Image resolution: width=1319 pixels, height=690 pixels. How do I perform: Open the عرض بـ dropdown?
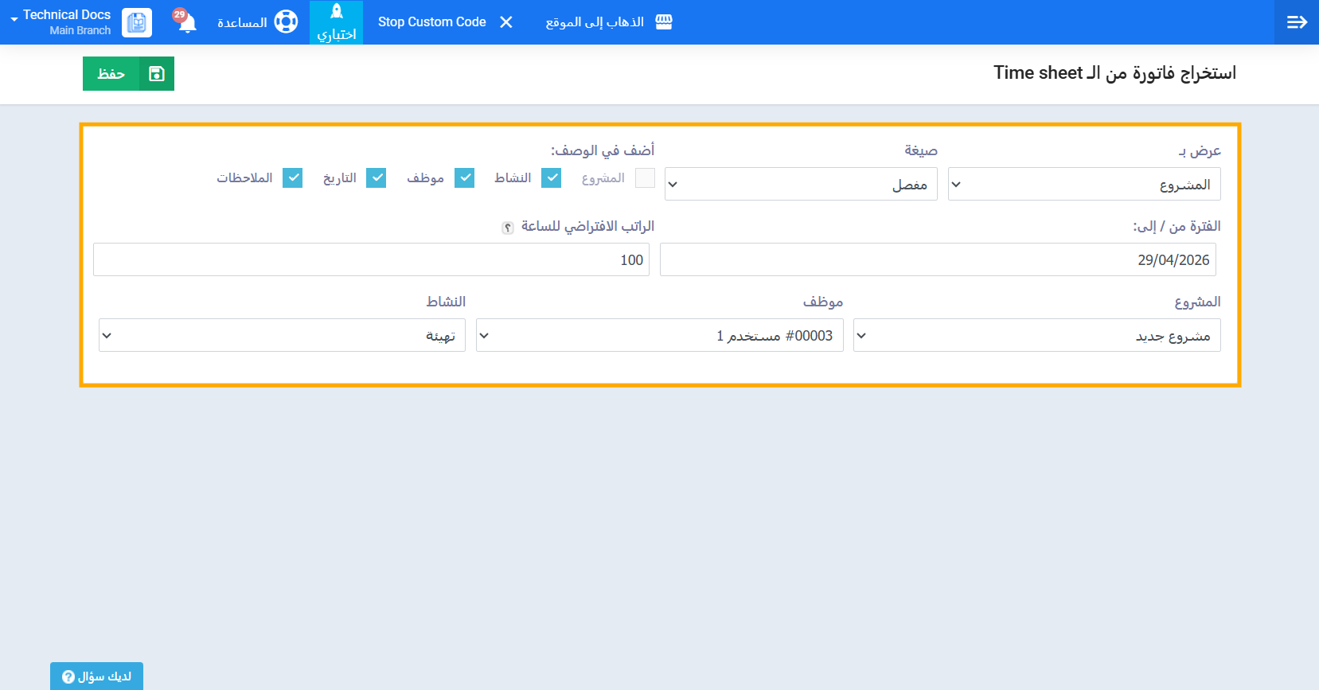click(x=1083, y=185)
